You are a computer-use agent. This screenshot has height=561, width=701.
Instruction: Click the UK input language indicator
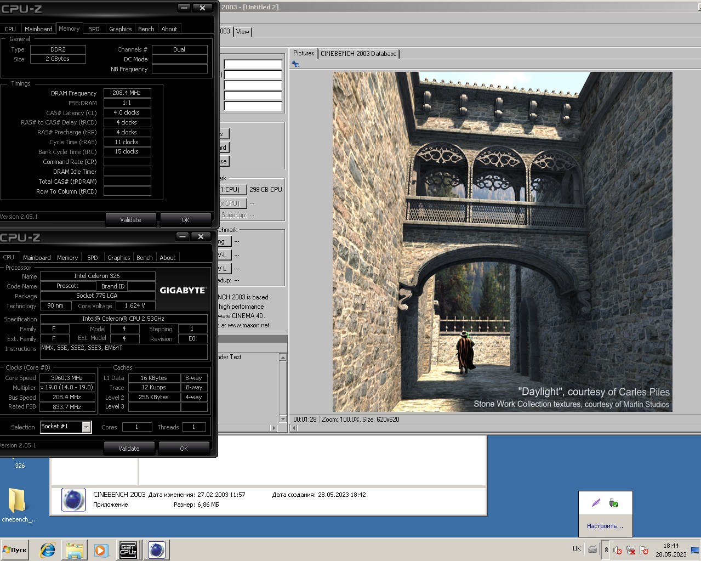coord(577,549)
